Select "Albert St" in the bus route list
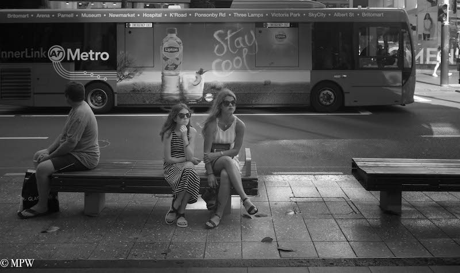460x273 pixels. [343, 14]
